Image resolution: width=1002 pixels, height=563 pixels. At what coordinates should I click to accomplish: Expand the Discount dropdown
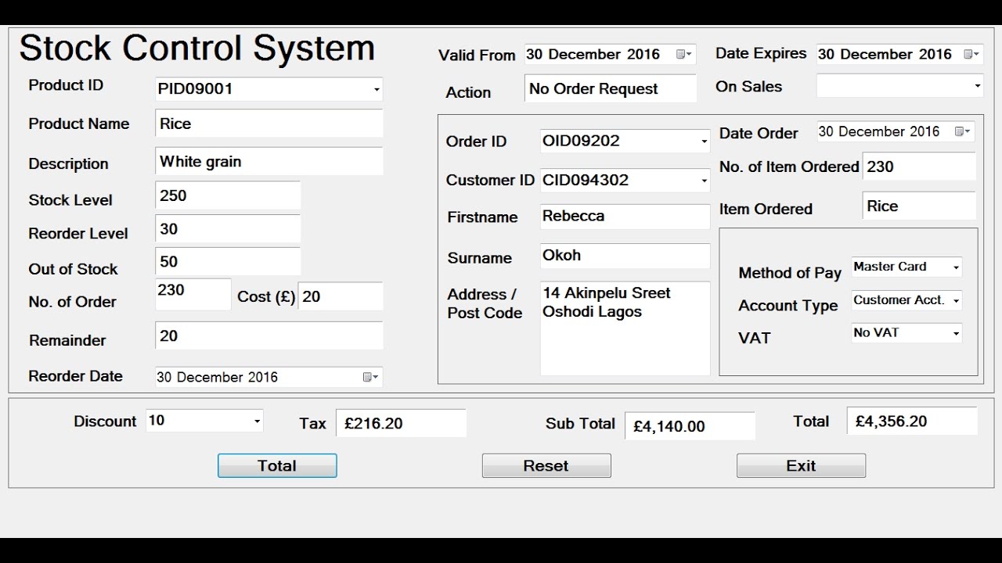click(x=257, y=421)
